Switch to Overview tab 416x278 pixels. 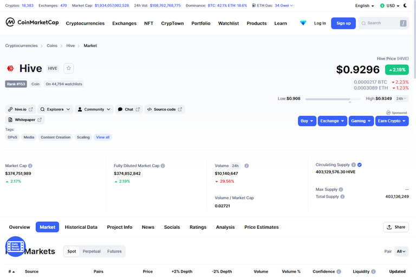tap(19, 227)
